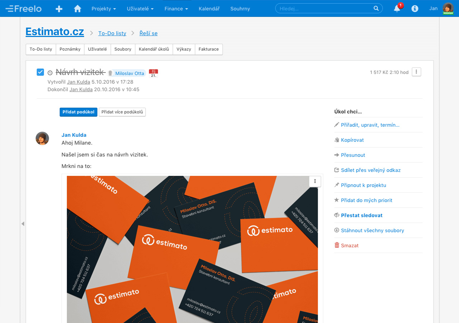
Task: Click Jan's avatar in the top bar
Action: click(448, 8)
